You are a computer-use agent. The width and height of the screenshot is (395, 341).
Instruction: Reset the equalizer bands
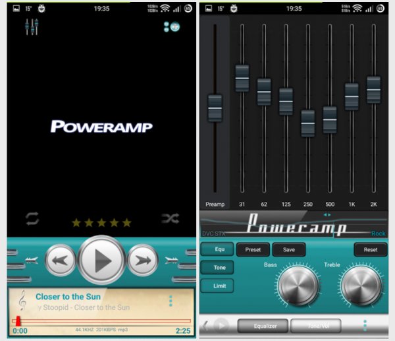pos(370,249)
